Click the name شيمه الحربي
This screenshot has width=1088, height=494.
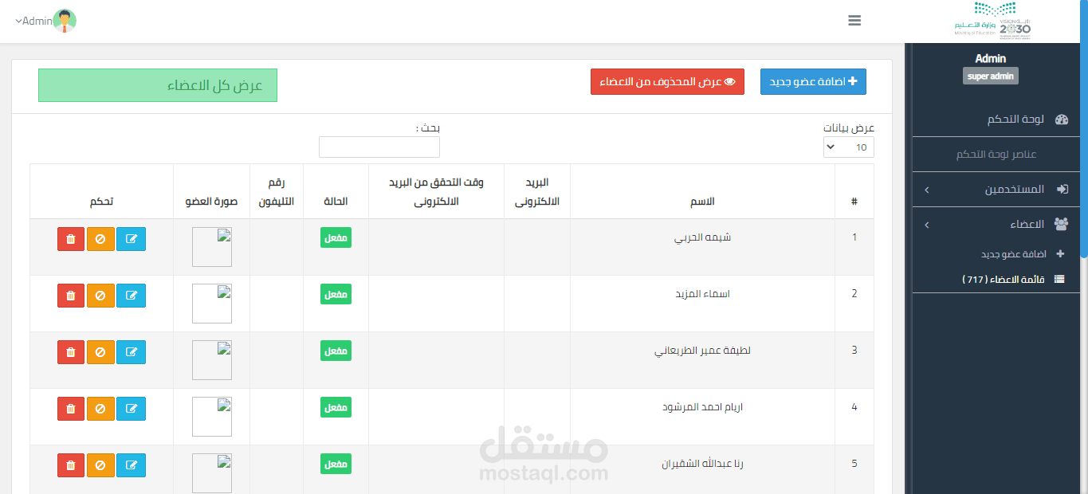[x=702, y=237]
